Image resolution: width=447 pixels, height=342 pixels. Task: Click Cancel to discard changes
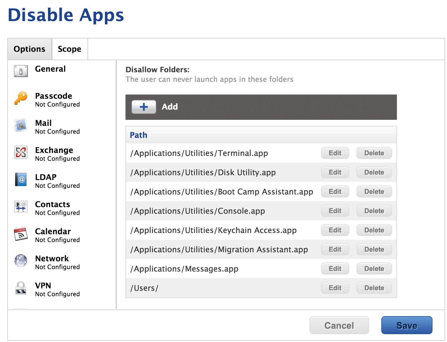[x=339, y=325]
